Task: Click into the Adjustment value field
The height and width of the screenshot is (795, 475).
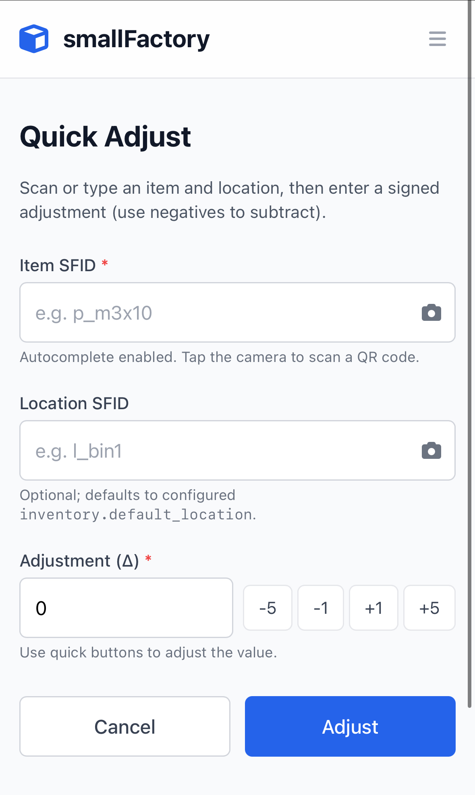Action: [126, 608]
